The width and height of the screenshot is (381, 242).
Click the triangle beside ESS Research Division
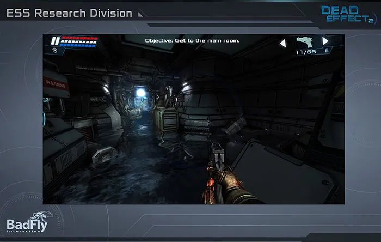pyautogui.click(x=140, y=15)
